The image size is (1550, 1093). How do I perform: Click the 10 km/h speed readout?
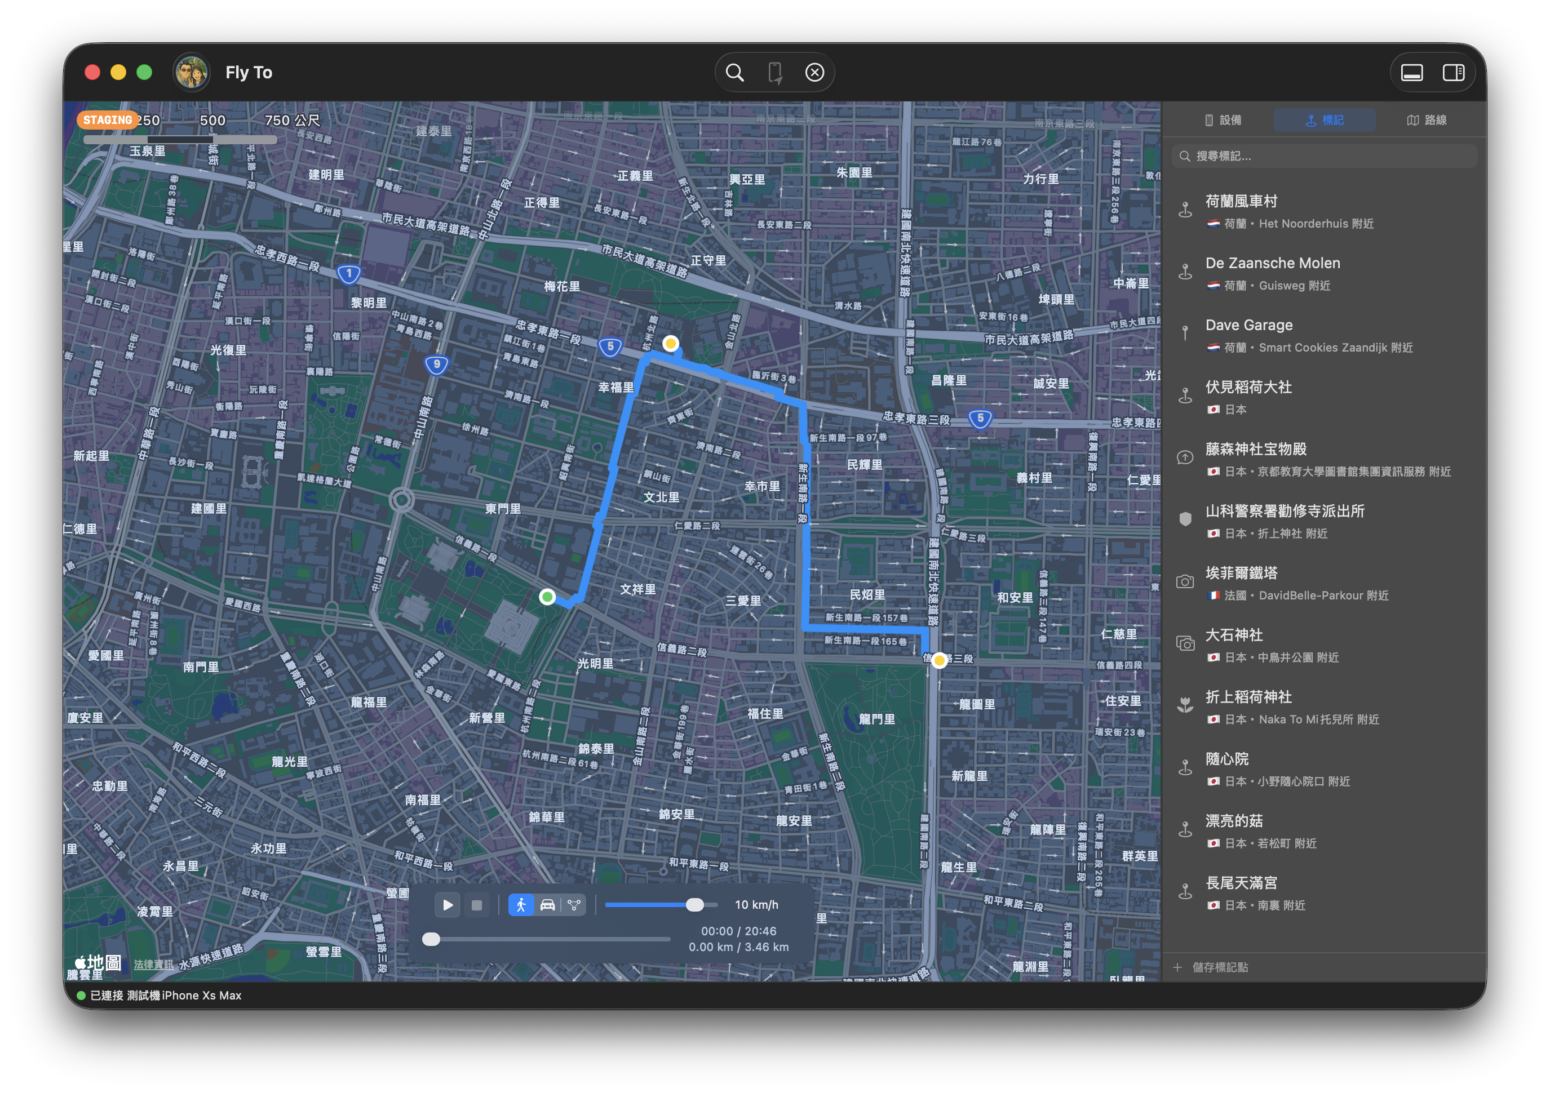[x=756, y=905]
